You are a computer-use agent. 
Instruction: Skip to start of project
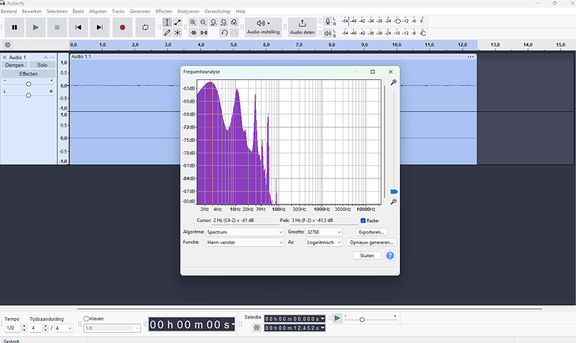[x=78, y=28]
